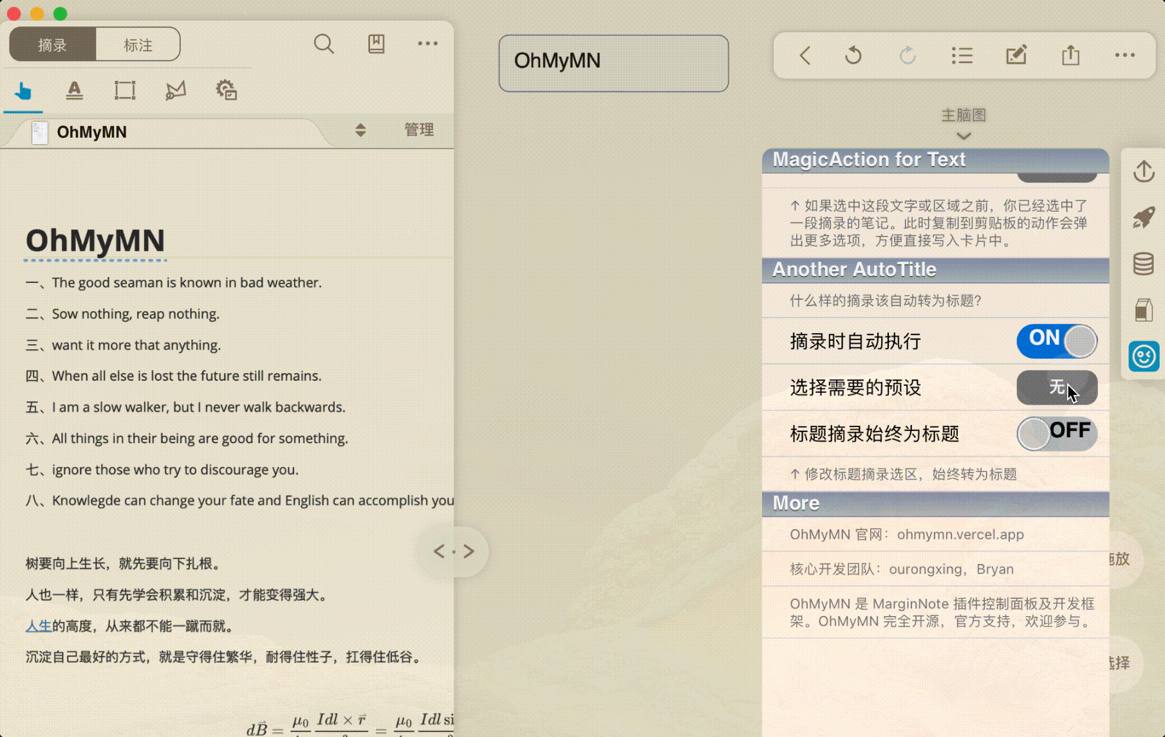Click the upload arrow sidebar icon
Image resolution: width=1165 pixels, height=737 pixels.
click(x=1144, y=171)
